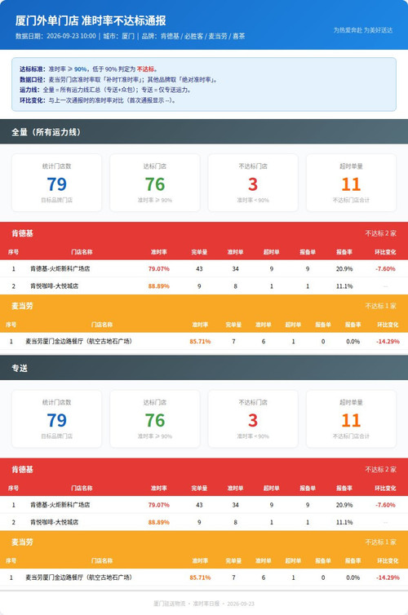Click 79.07% rate in 全量 肯德基 table
This screenshot has height=615, width=408.
(159, 268)
